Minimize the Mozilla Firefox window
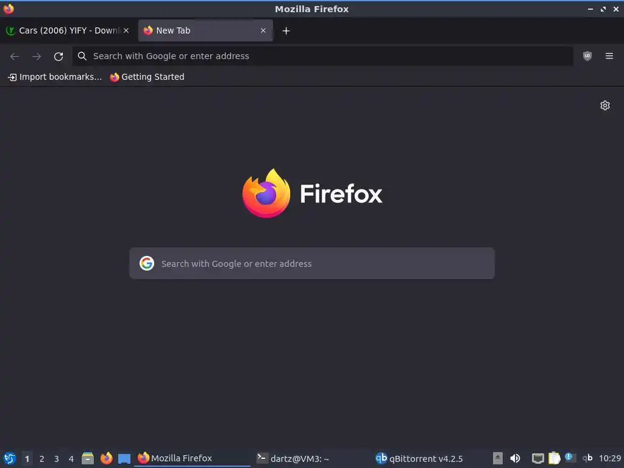Viewport: 624px width, 468px height. tap(590, 9)
